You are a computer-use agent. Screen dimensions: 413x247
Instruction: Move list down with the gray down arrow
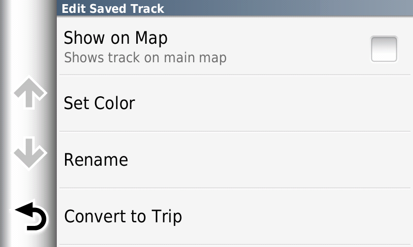[30, 153]
